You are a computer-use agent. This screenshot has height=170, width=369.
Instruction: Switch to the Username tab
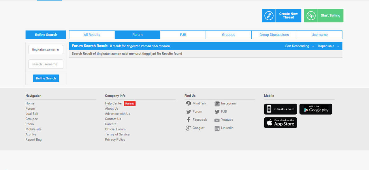tap(319, 35)
